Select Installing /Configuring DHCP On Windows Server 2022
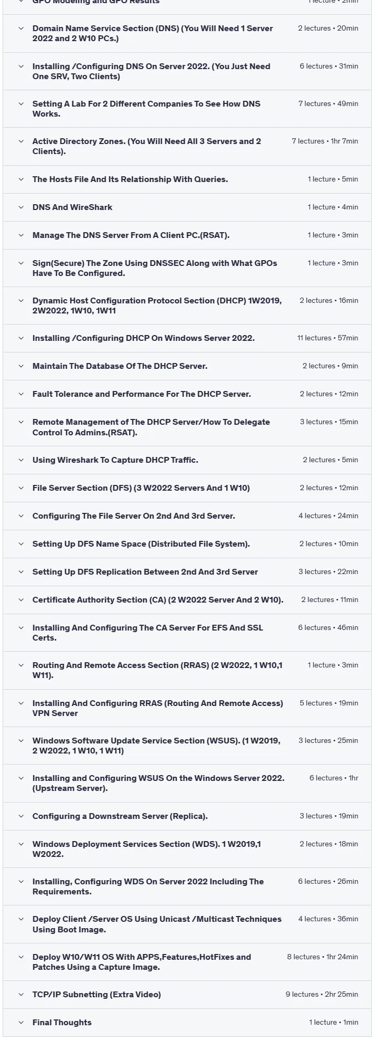The width and height of the screenshot is (376, 1040). click(187, 338)
